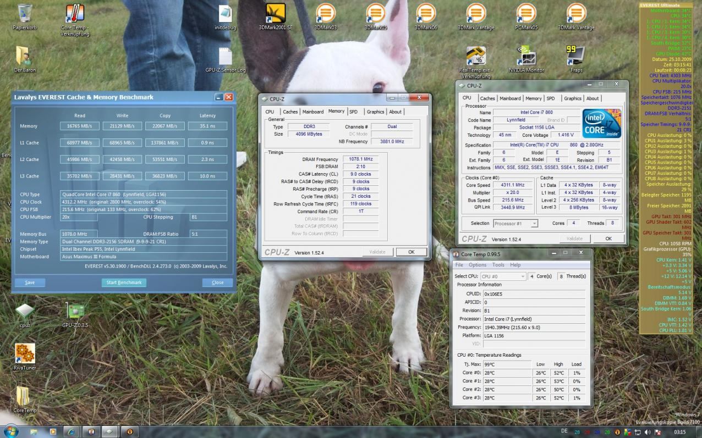This screenshot has height=438, width=702.
Task: Click OK in CPU-Z memory window
Action: click(411, 252)
